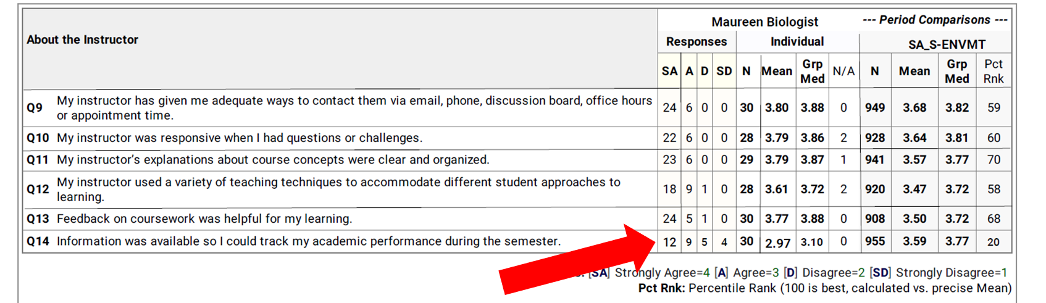
Task: Click the Q9 percentile rank value 59
Action: click(x=993, y=108)
